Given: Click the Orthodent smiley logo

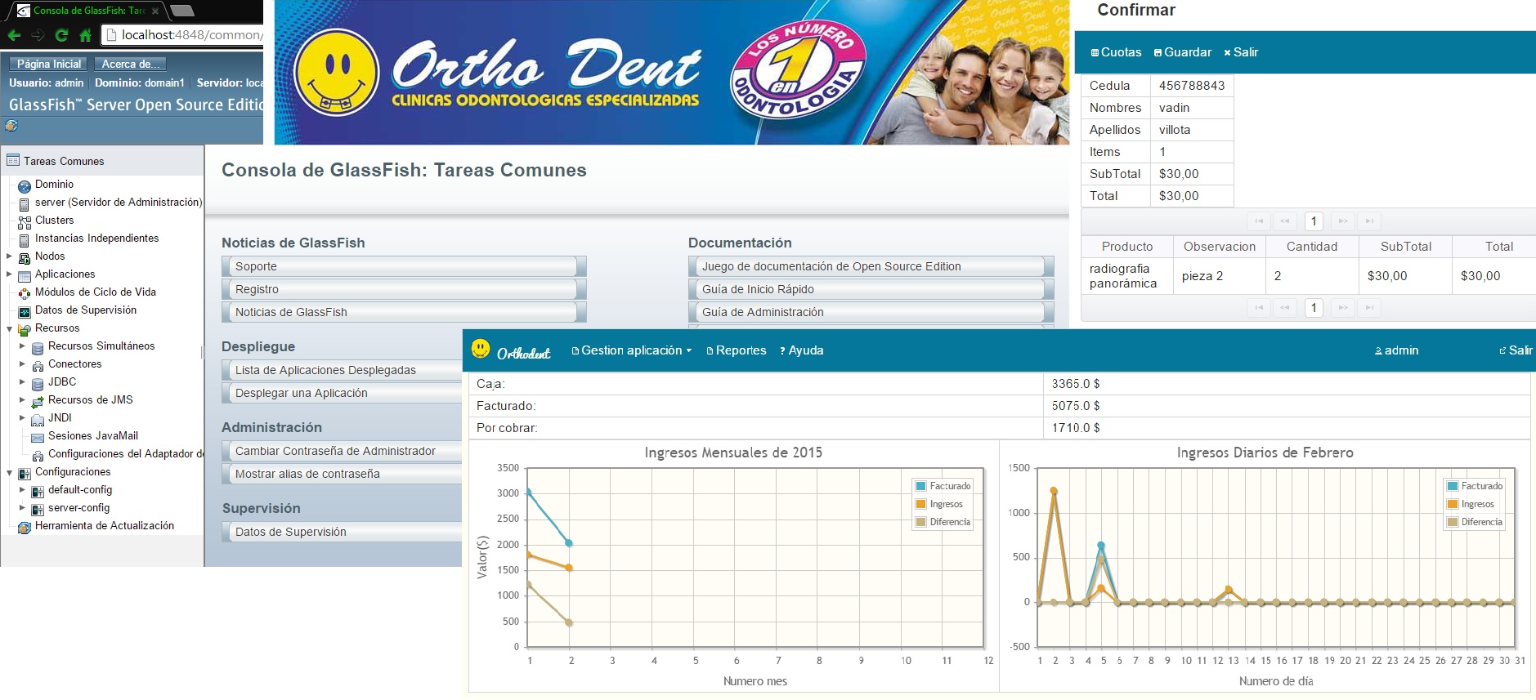Looking at the screenshot, I should tap(481, 349).
